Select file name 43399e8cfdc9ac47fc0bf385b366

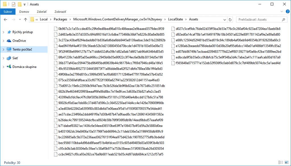pos(111,97)
